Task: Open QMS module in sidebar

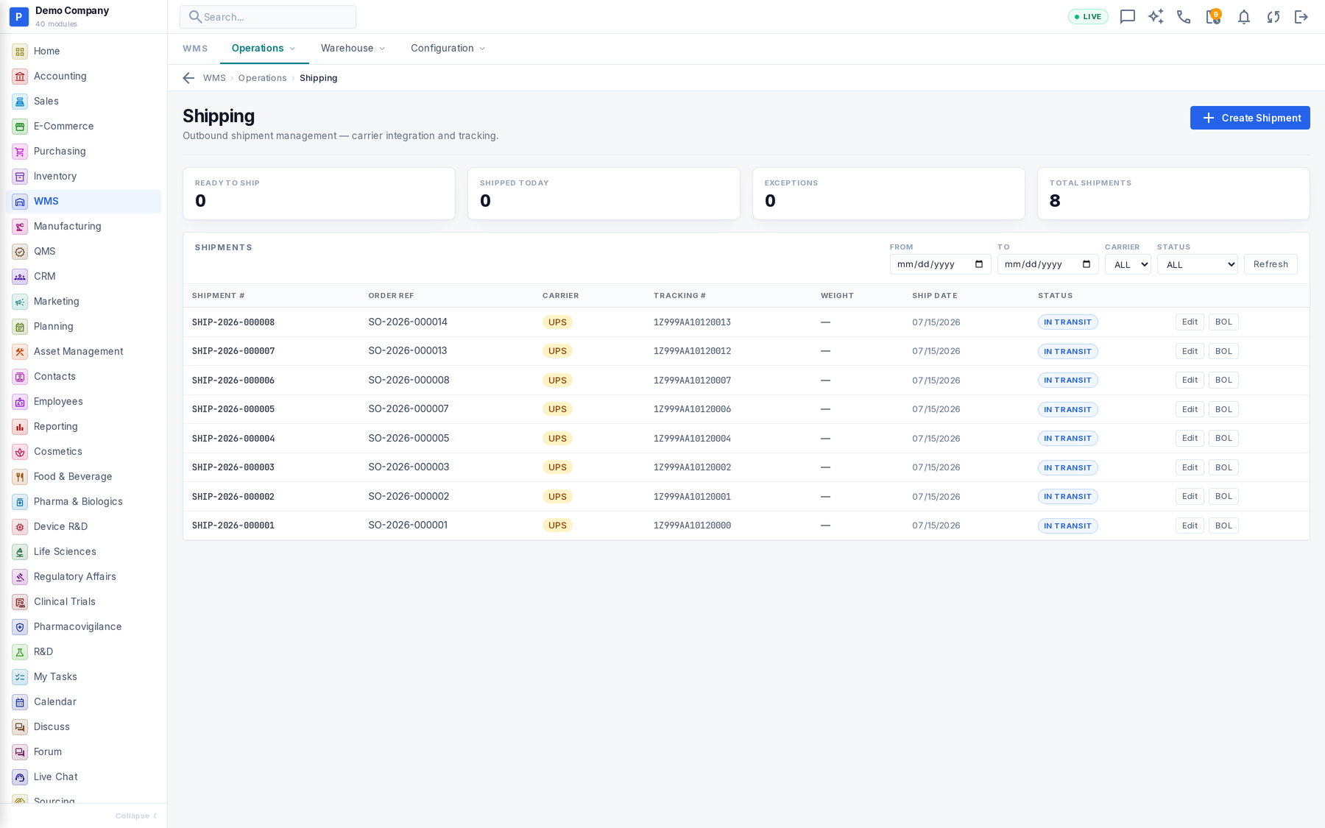Action: tap(83, 252)
